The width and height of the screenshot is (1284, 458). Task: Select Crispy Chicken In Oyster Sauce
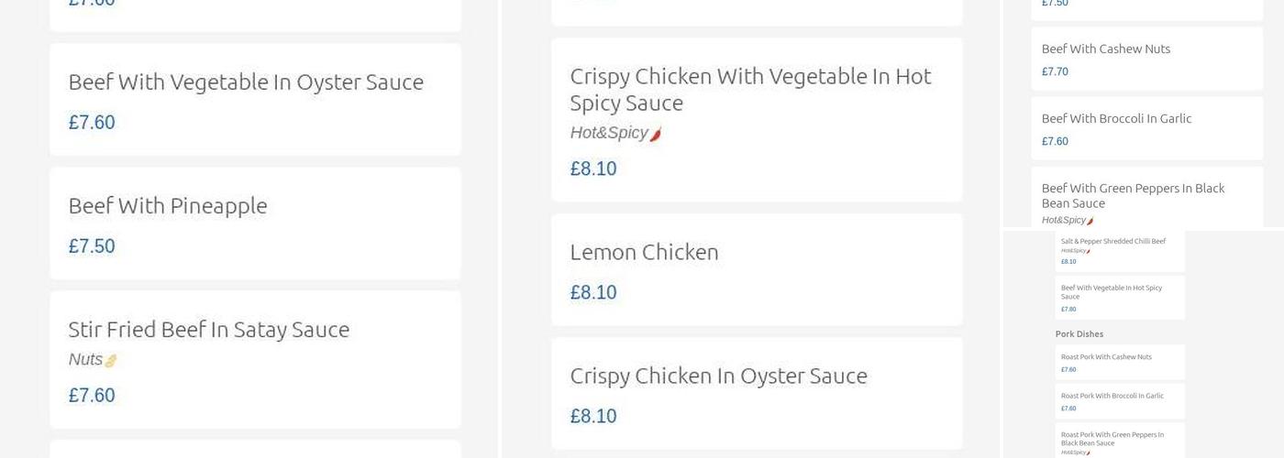(x=718, y=376)
